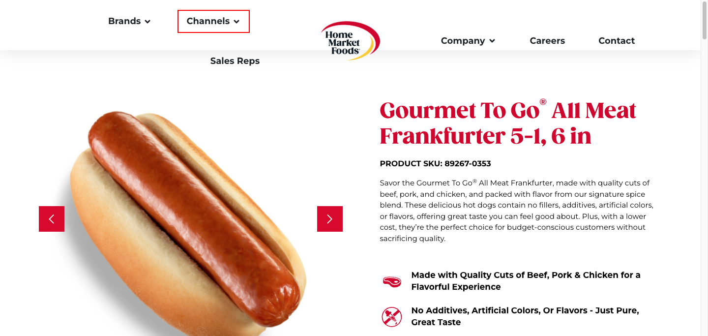Screen dimensions: 708x336
Task: Open the Channels menu label
Action: tap(208, 21)
